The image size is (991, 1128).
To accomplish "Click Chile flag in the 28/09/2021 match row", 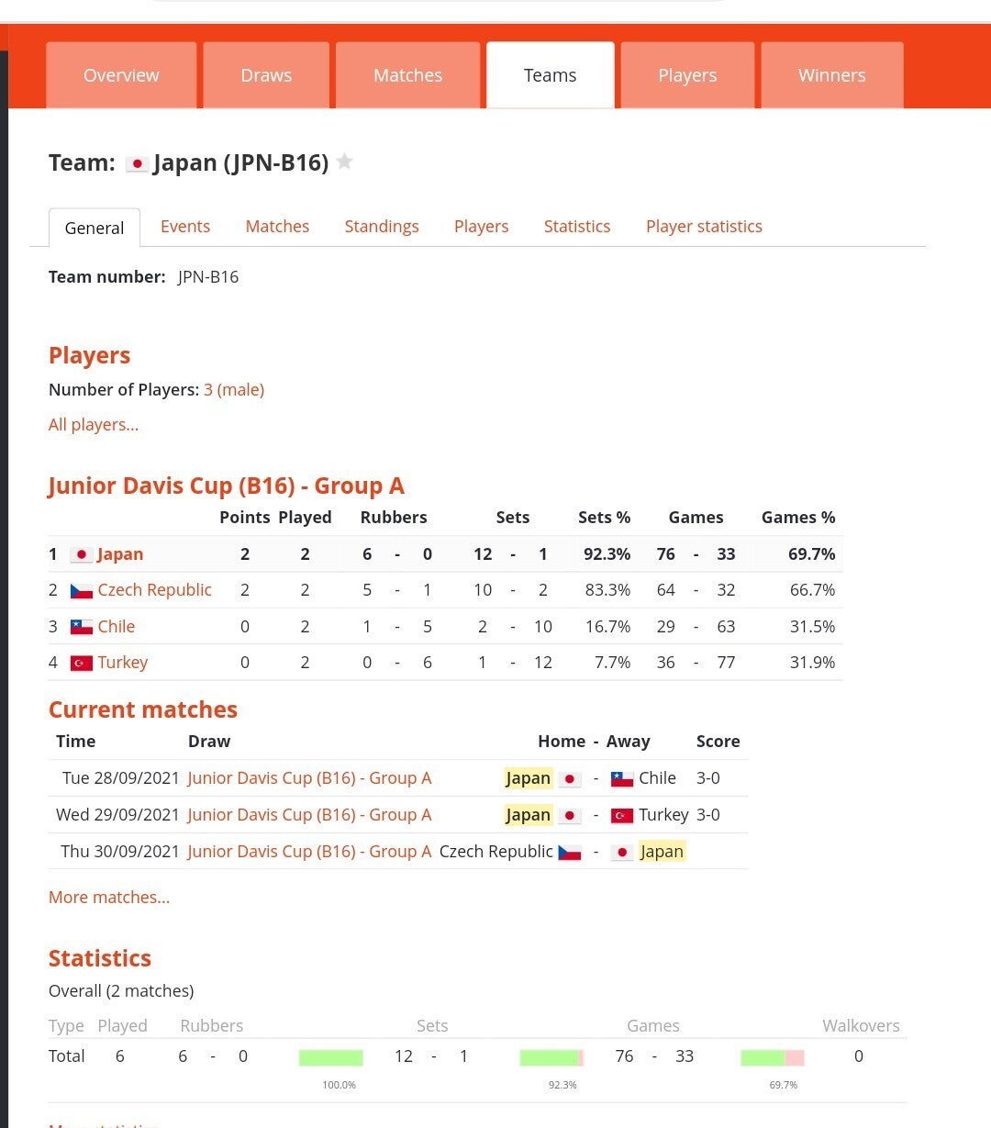I will pos(622,778).
